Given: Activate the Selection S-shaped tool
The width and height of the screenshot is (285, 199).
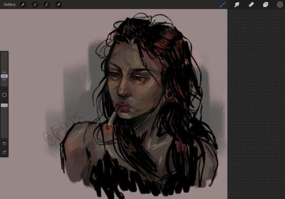Looking at the screenshot, I should [x=47, y=5].
